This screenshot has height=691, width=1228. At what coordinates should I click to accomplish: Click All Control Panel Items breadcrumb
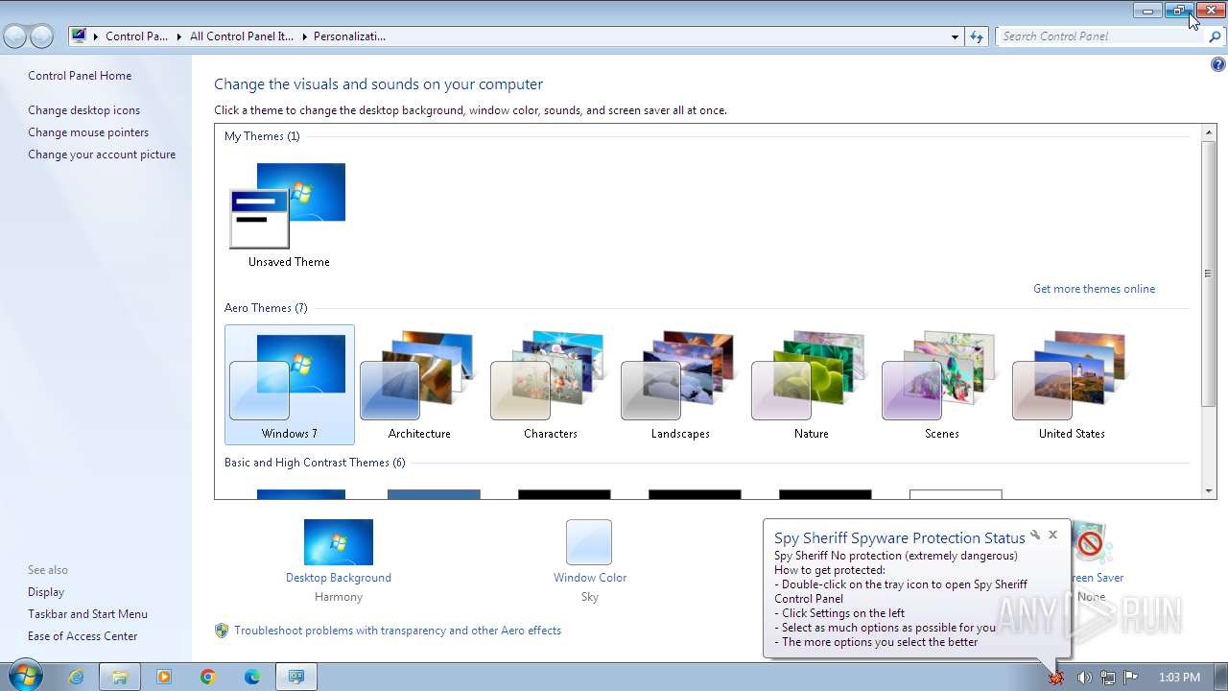[242, 36]
